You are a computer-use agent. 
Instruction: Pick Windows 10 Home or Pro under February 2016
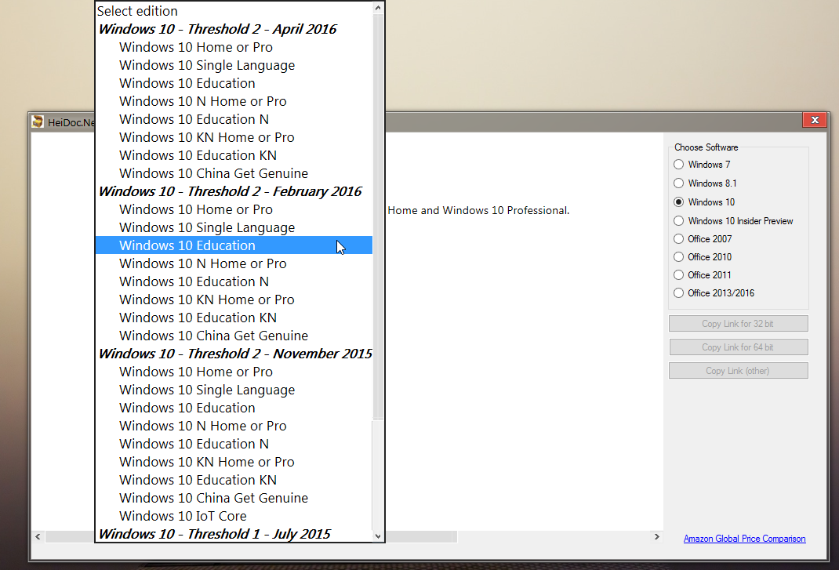tap(234, 209)
